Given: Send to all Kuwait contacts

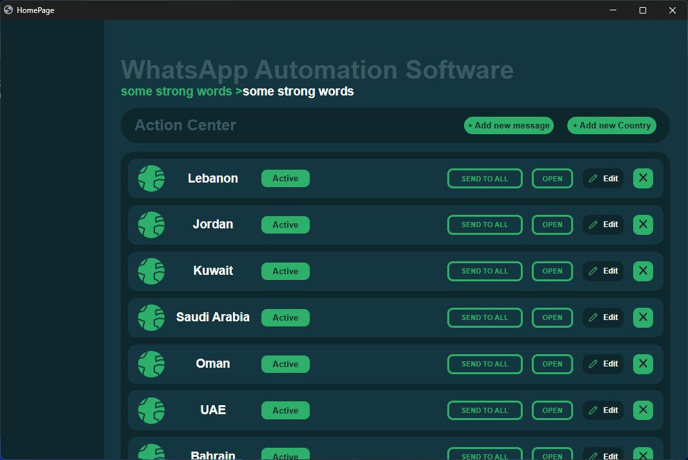Looking at the screenshot, I should [485, 271].
